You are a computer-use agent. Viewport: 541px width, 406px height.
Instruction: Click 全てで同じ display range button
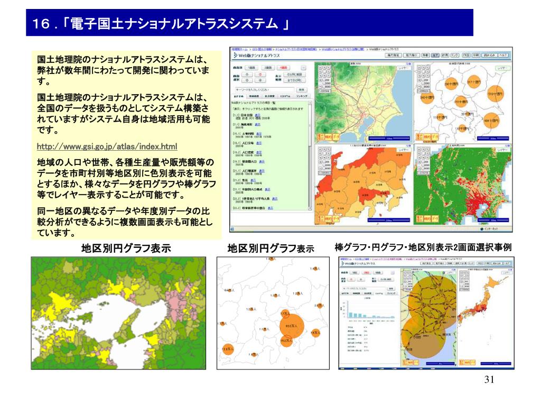pyautogui.click(x=294, y=80)
